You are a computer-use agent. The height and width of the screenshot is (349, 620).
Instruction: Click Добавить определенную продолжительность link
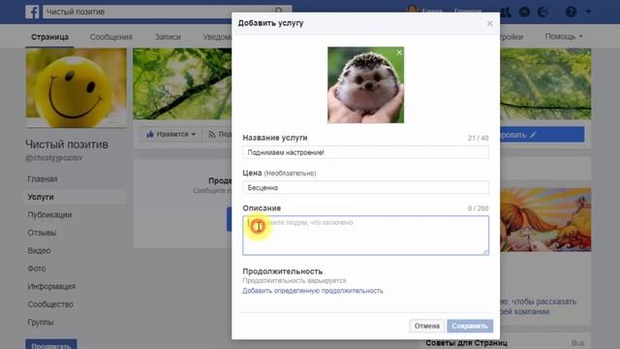313,291
